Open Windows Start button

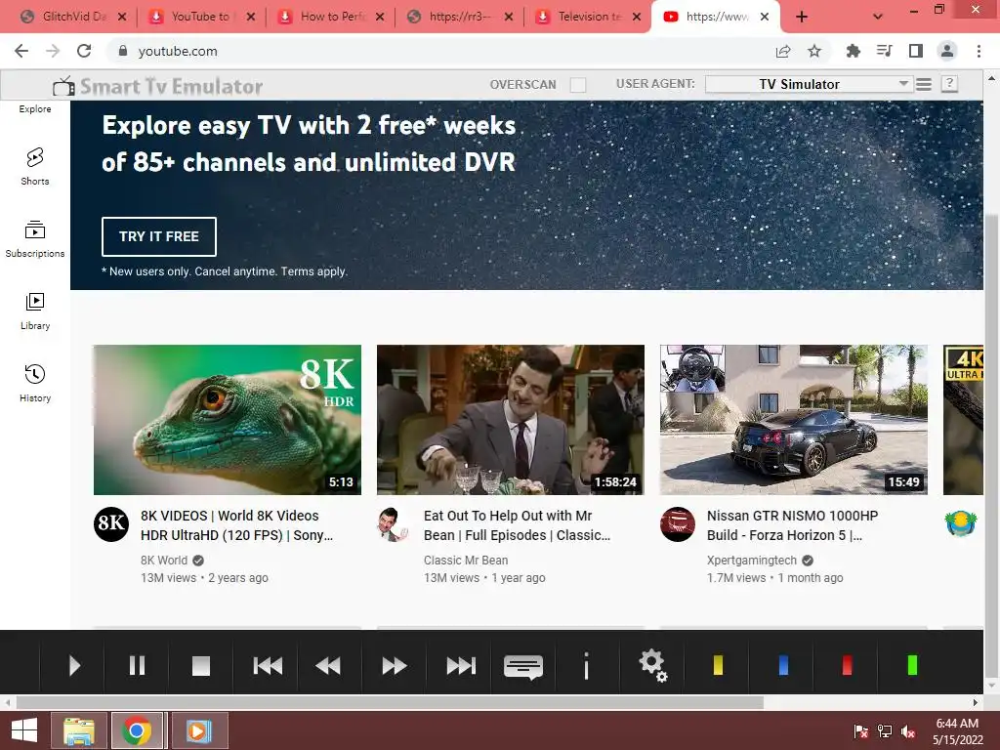(x=24, y=730)
